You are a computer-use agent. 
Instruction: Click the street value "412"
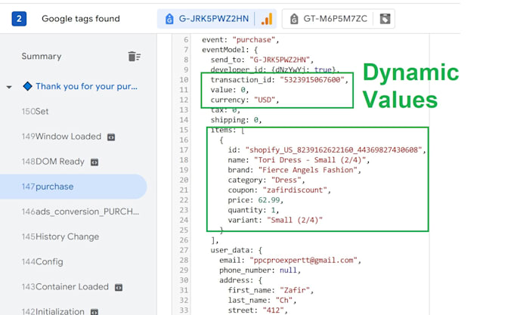pos(273,310)
